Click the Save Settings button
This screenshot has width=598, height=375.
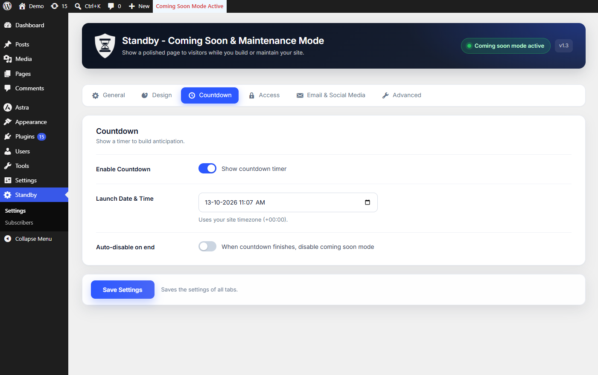tap(123, 290)
